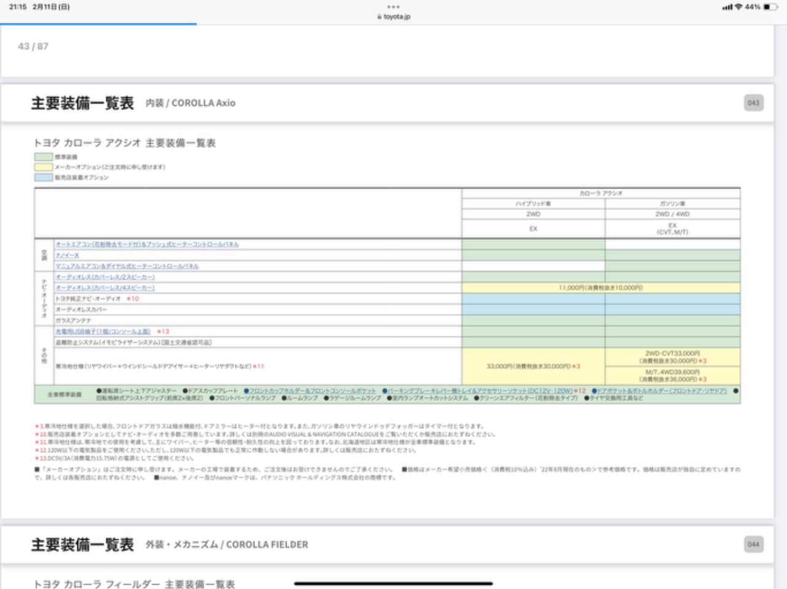The image size is (787, 589).
Task: Tap the Wi-Fi status icon
Action: tap(738, 7)
